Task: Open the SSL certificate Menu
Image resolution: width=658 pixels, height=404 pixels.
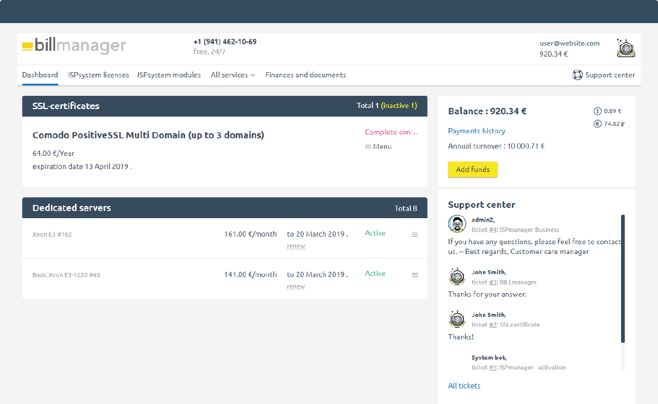Action: 379,147
